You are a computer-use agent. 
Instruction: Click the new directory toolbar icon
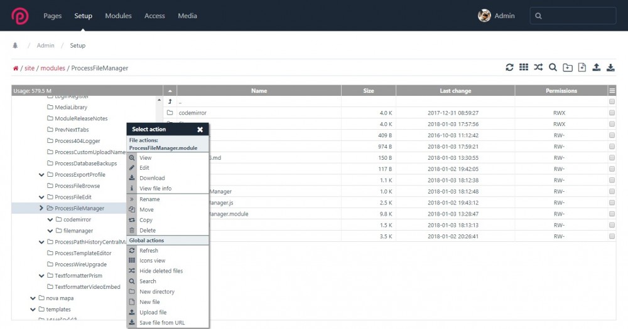567,68
